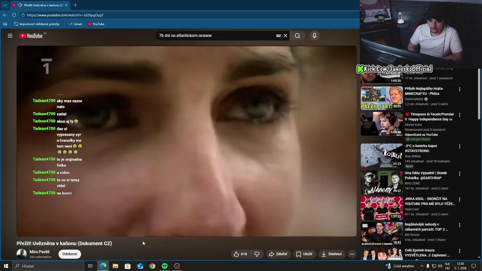Open Spotify in the taskbar
The height and width of the screenshot is (271, 482).
point(165,266)
